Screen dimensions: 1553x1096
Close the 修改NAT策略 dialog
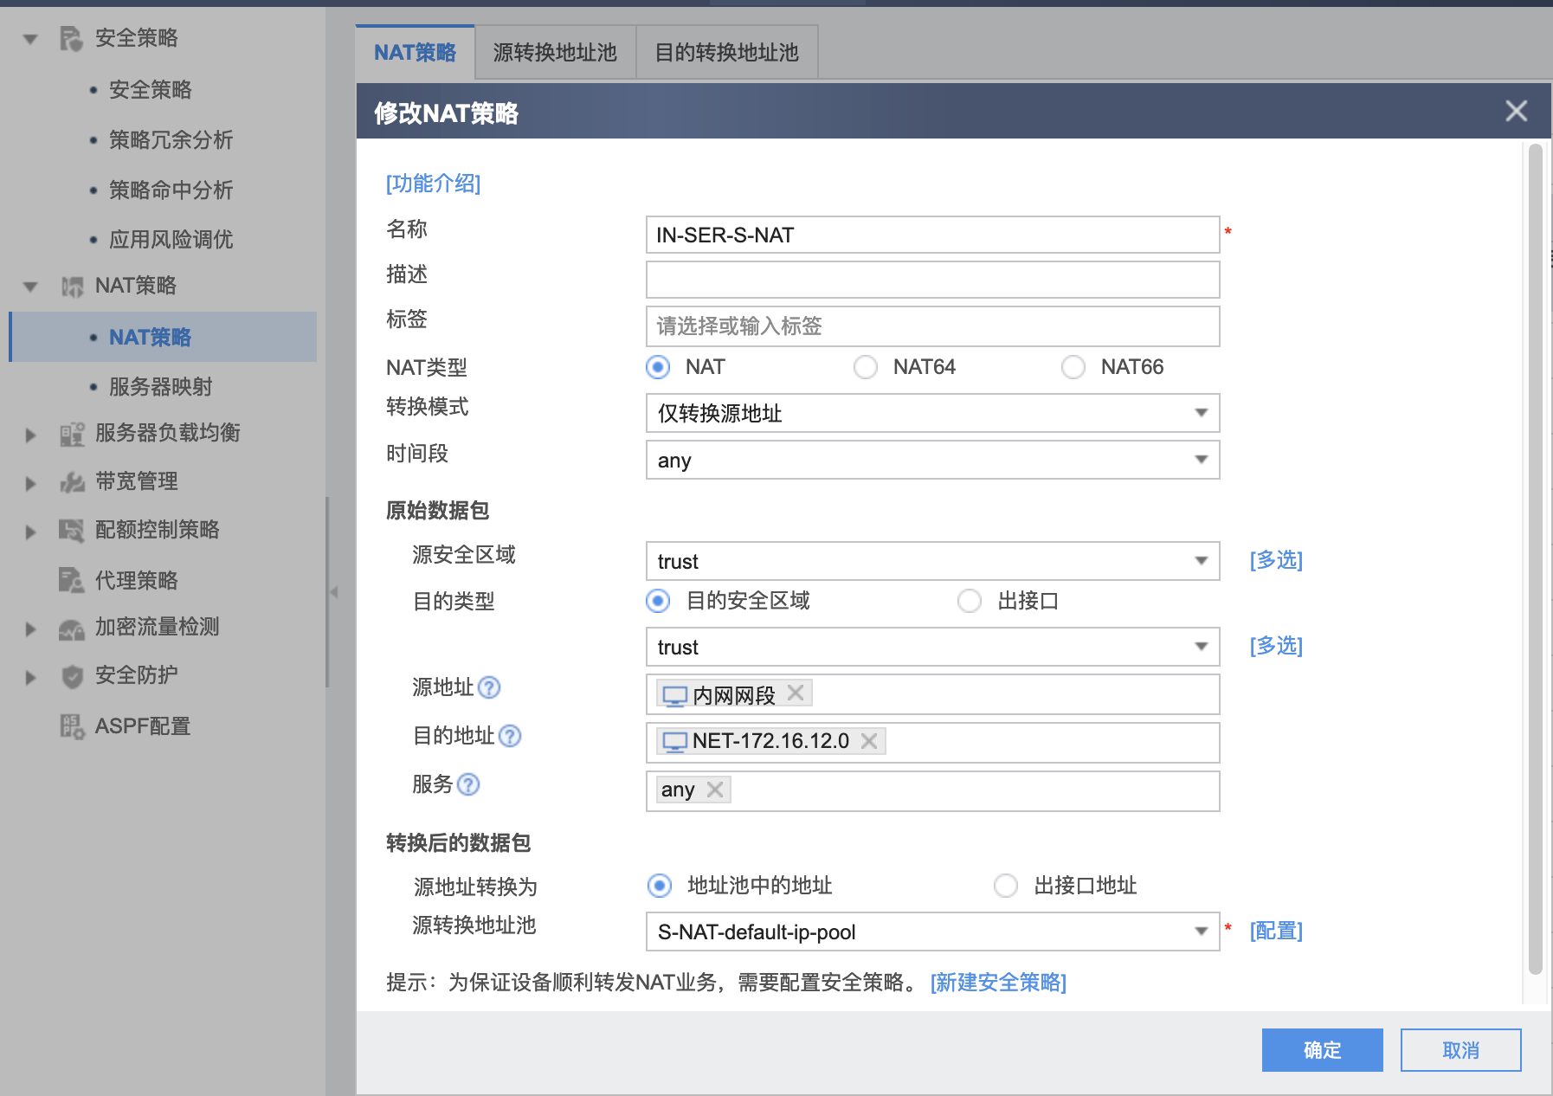(1516, 111)
